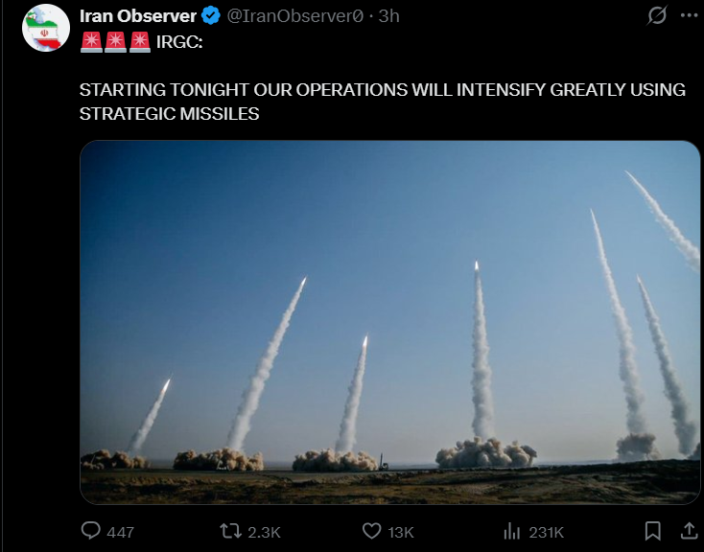Like the post with heart icon
This screenshot has height=552, width=704.
point(372,531)
